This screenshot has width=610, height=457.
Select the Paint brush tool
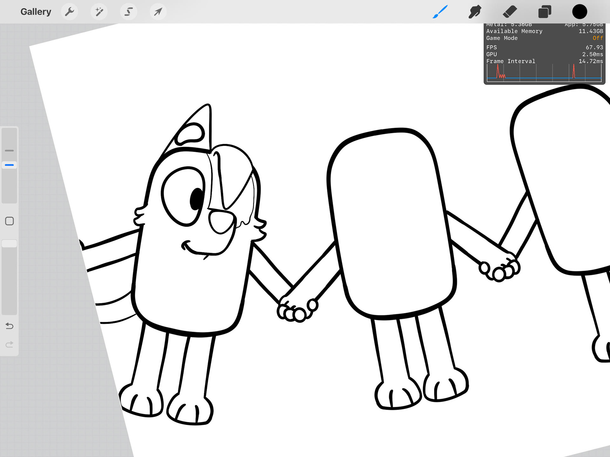(x=440, y=12)
